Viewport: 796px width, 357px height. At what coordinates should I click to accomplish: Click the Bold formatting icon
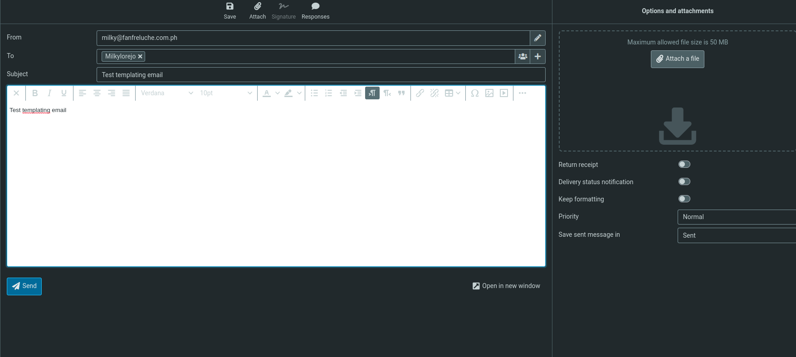click(x=35, y=93)
